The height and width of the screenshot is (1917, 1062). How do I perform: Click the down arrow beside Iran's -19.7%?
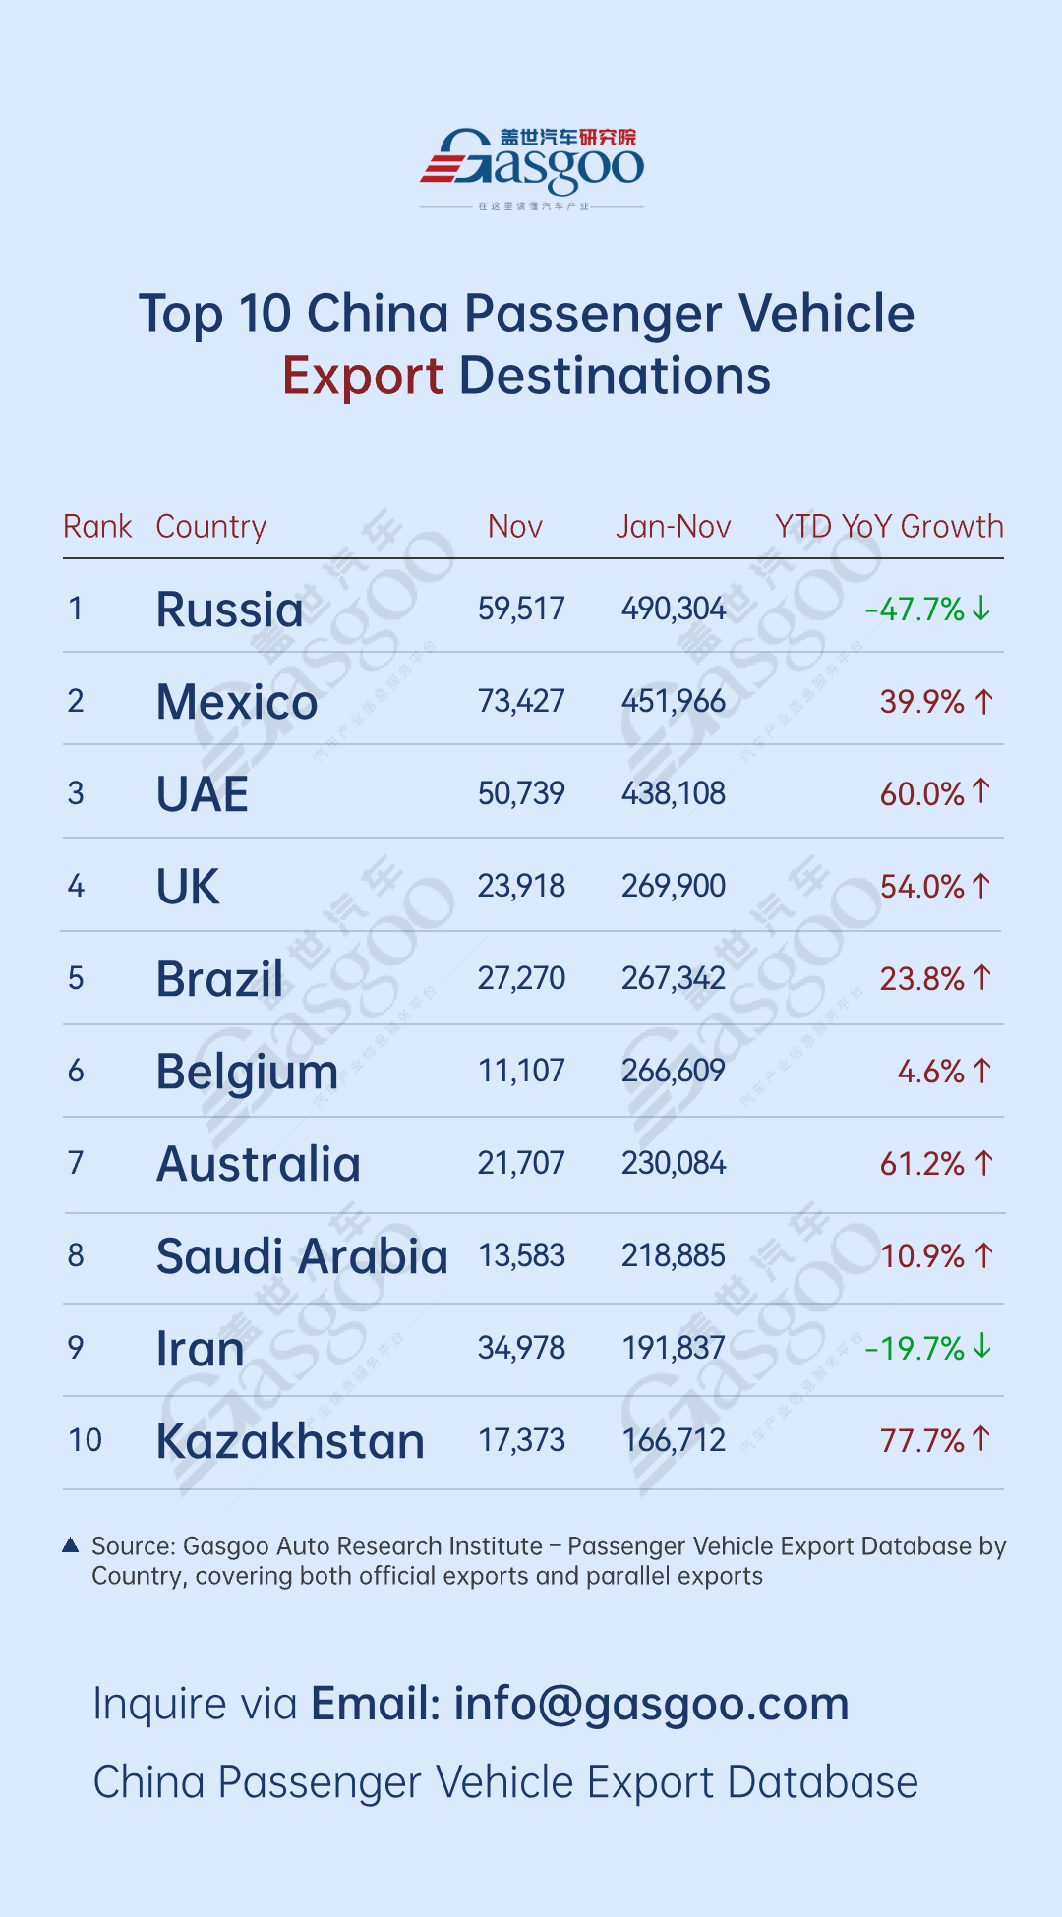[981, 1346]
